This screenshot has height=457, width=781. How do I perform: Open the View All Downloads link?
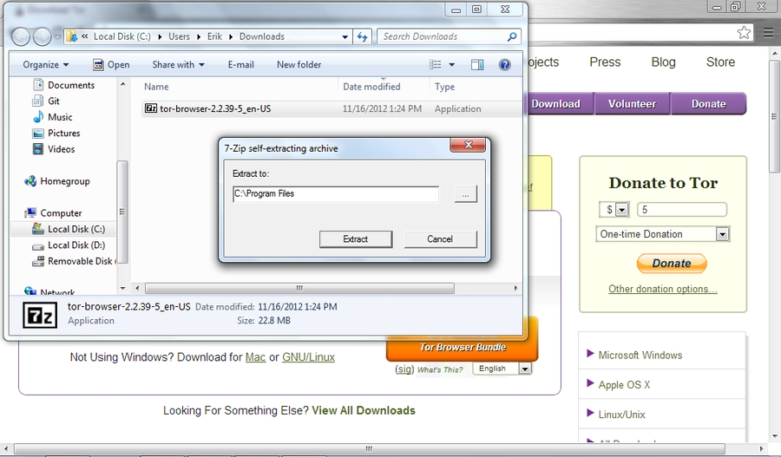point(363,410)
